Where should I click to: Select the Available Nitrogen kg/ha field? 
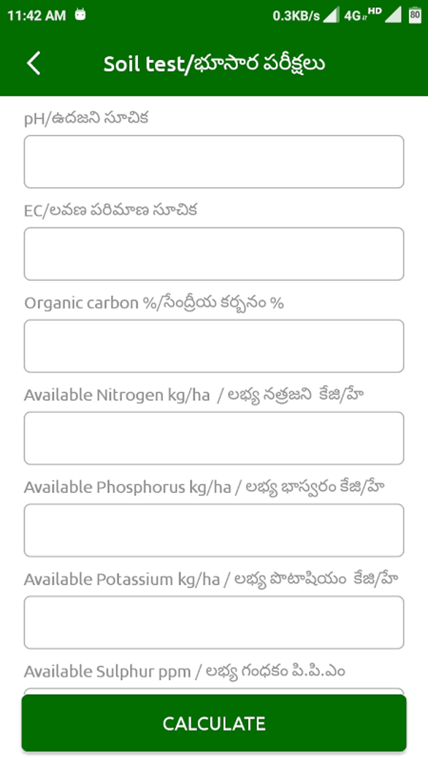(214, 438)
